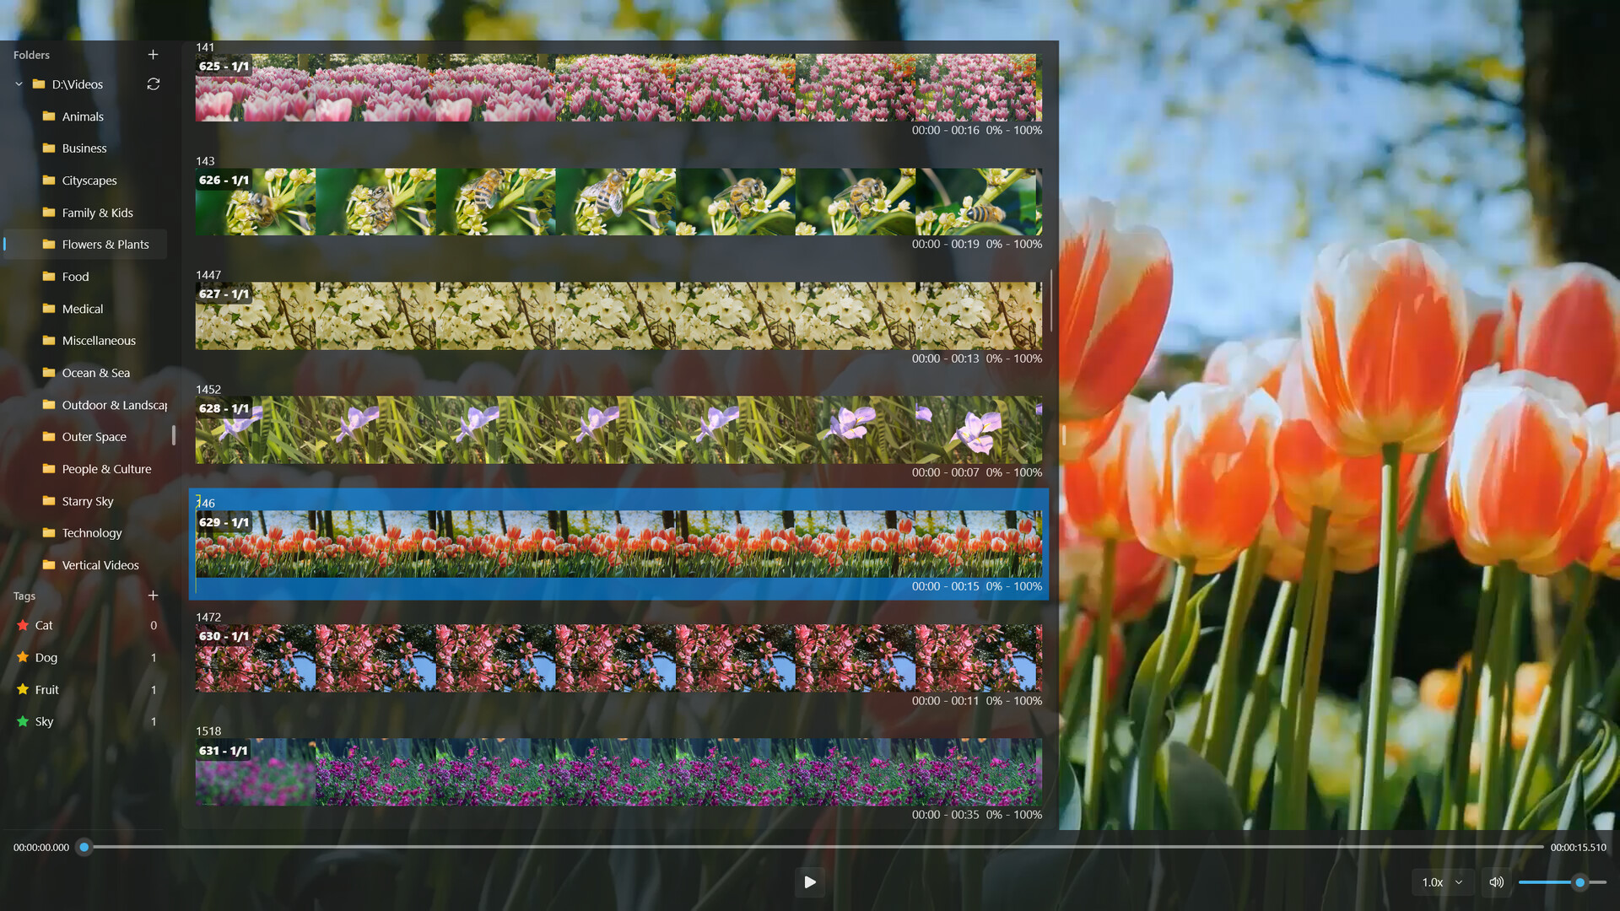This screenshot has width=1620, height=911.
Task: Refresh the D:\Videos folder
Action: (153, 84)
